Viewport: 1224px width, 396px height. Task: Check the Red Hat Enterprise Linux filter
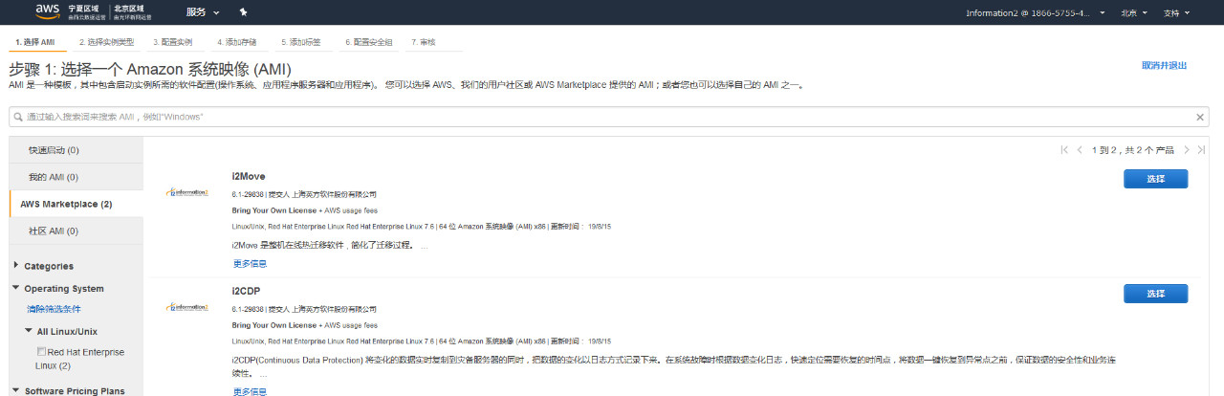pyautogui.click(x=42, y=352)
